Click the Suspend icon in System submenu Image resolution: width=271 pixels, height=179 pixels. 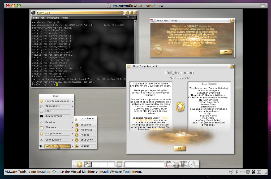tap(77, 125)
